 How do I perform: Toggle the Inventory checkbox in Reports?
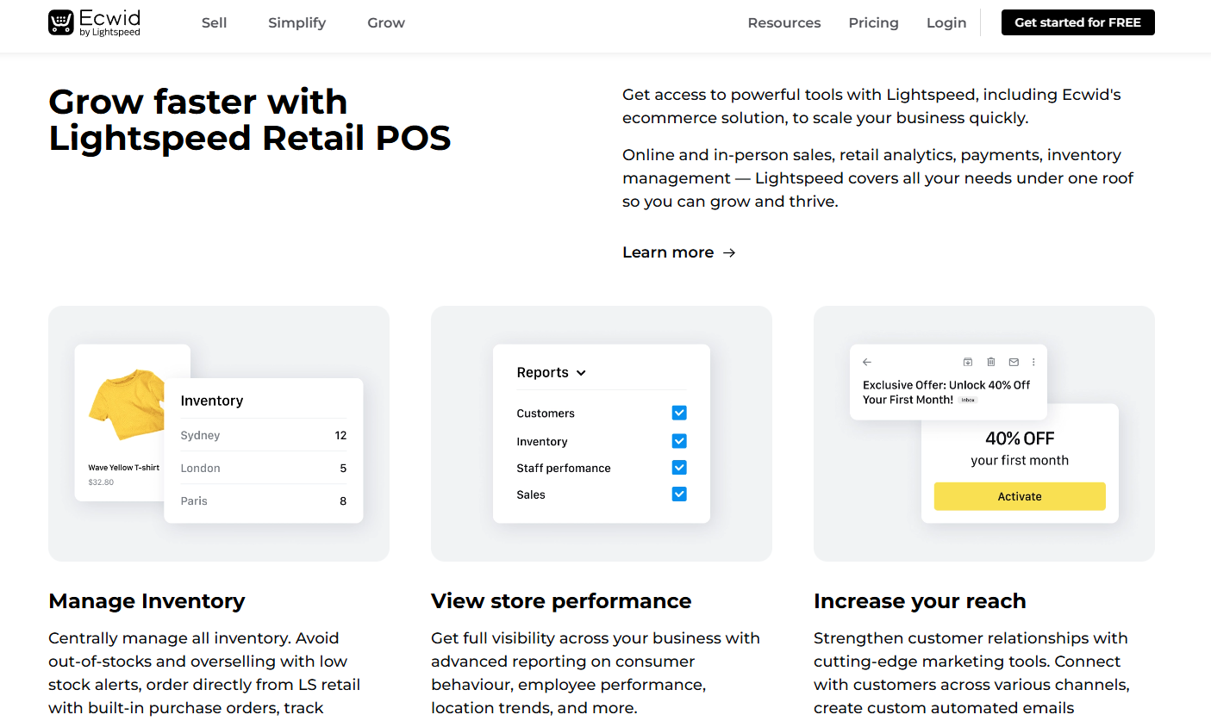tap(679, 440)
